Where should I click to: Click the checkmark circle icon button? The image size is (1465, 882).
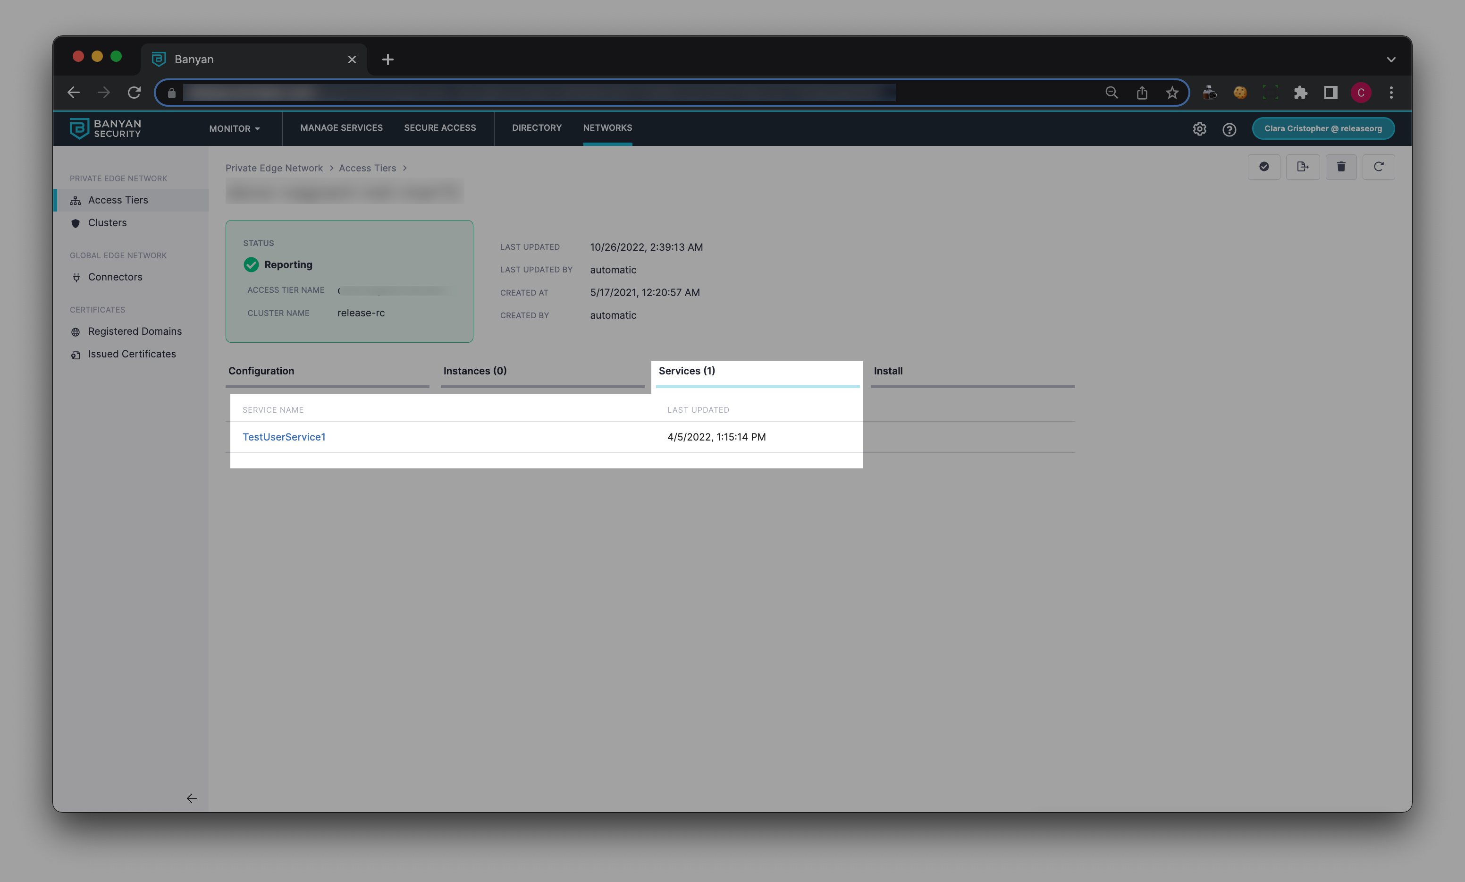coord(1263,167)
